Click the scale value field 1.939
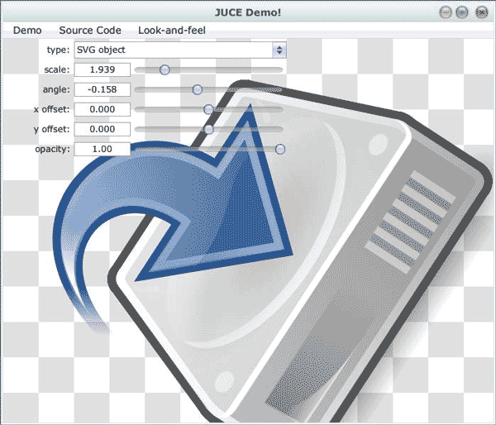The image size is (496, 425). point(103,69)
